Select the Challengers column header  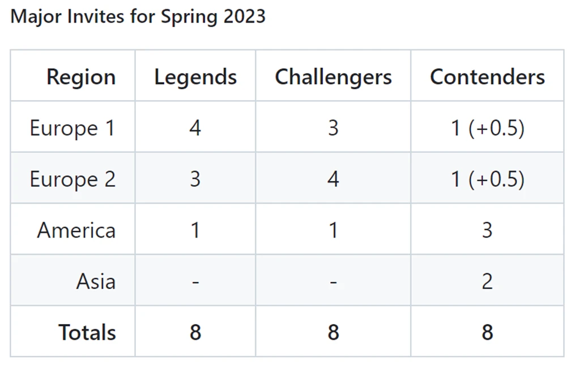tap(333, 77)
